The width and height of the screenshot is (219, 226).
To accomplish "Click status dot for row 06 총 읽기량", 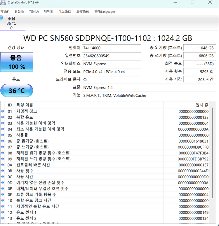I will (x=3, y=141).
